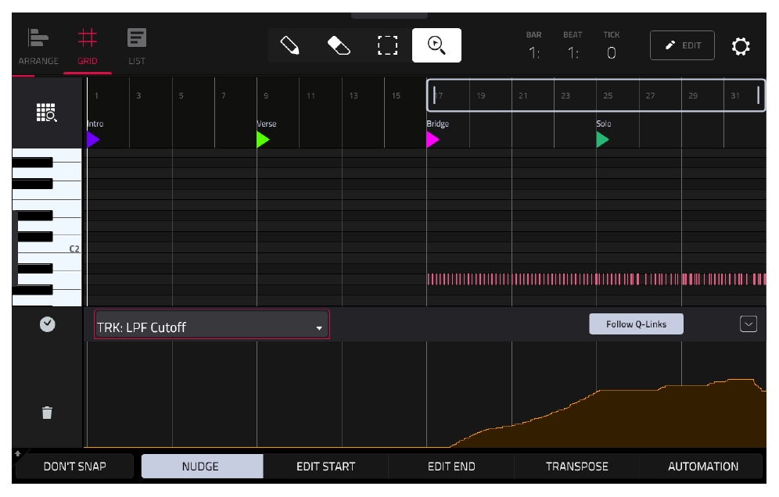Open the Automation button

click(702, 467)
